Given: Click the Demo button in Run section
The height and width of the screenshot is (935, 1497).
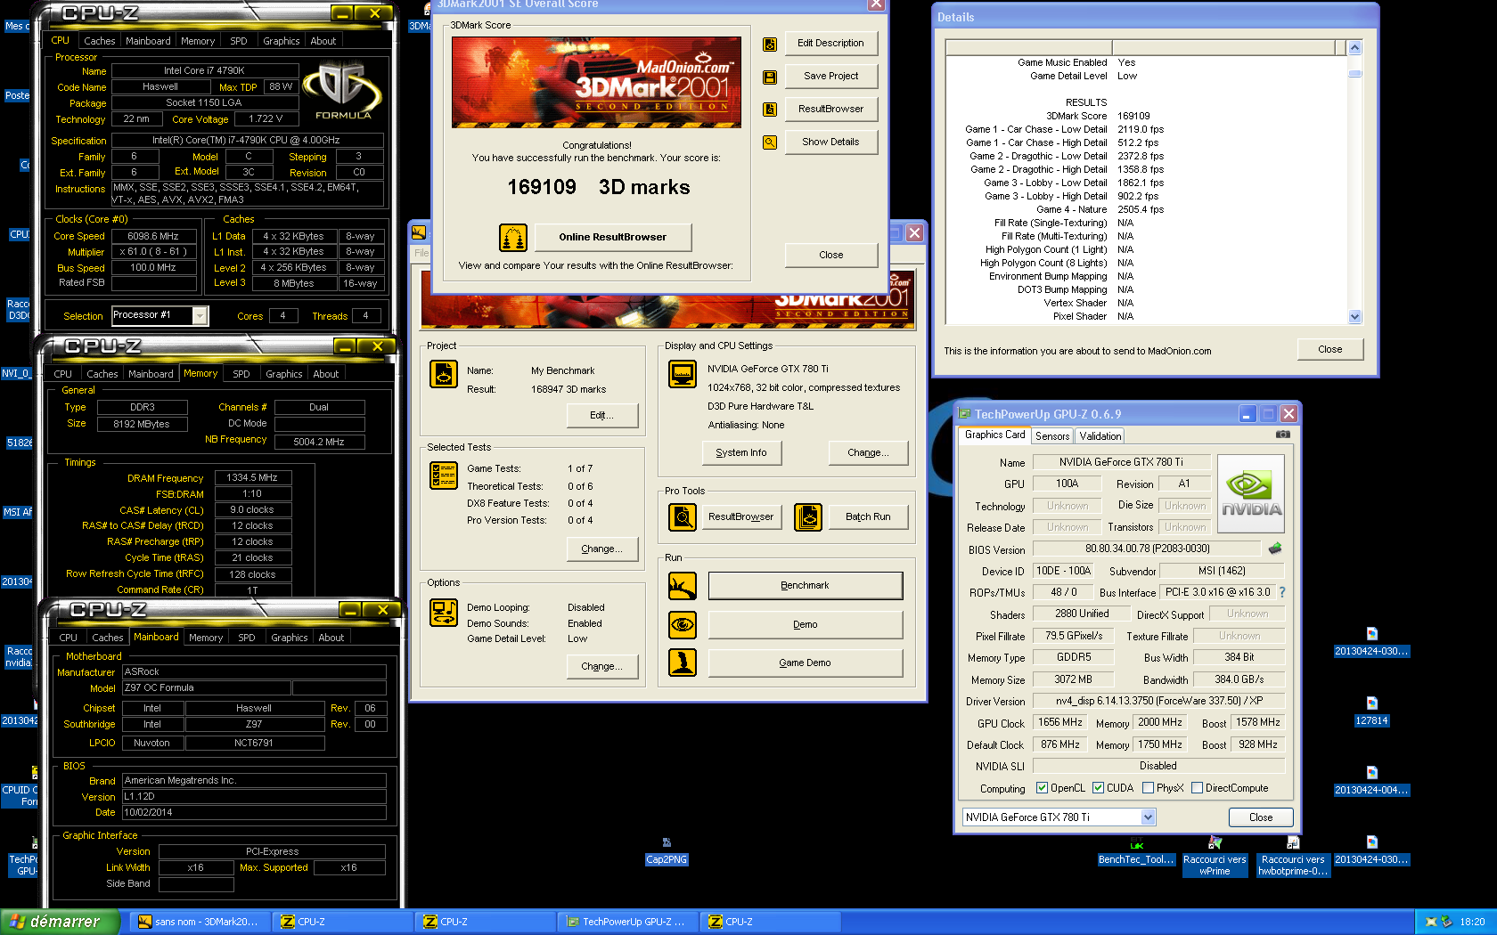Looking at the screenshot, I should (805, 624).
